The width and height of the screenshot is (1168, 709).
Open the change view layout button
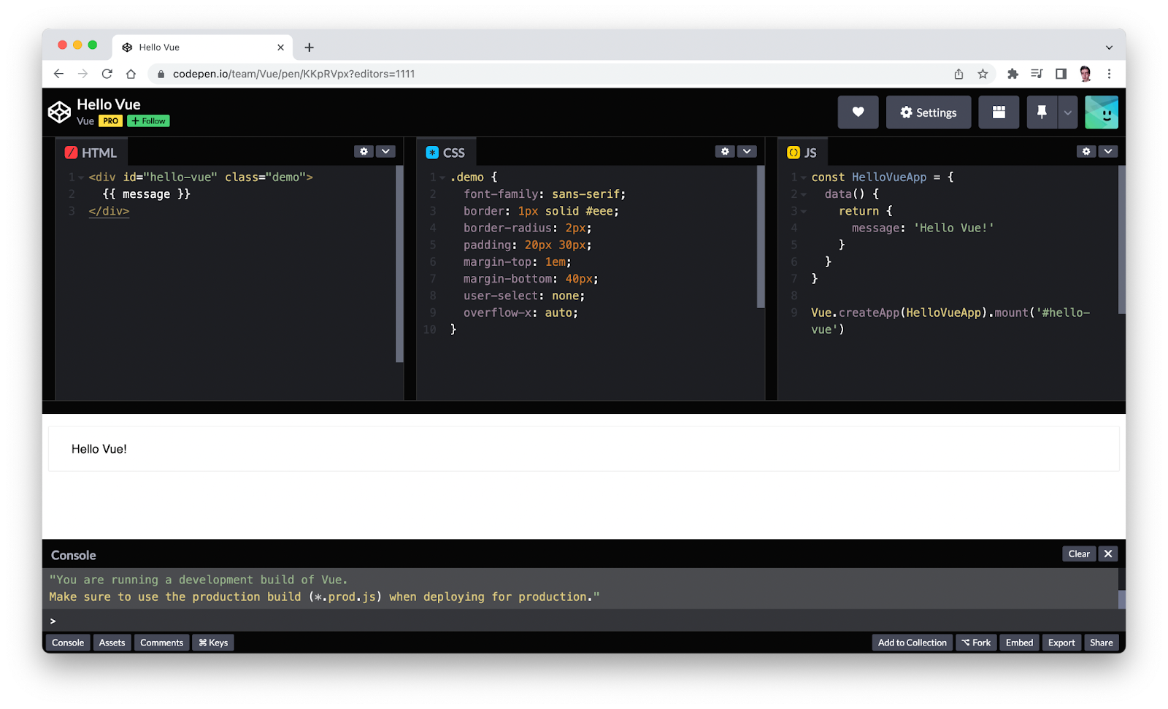999,112
